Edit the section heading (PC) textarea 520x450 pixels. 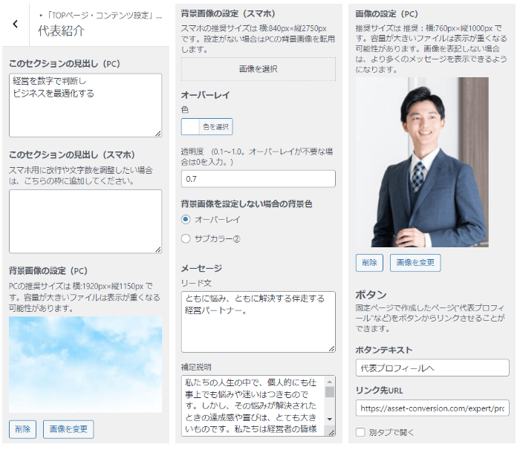pyautogui.click(x=85, y=105)
